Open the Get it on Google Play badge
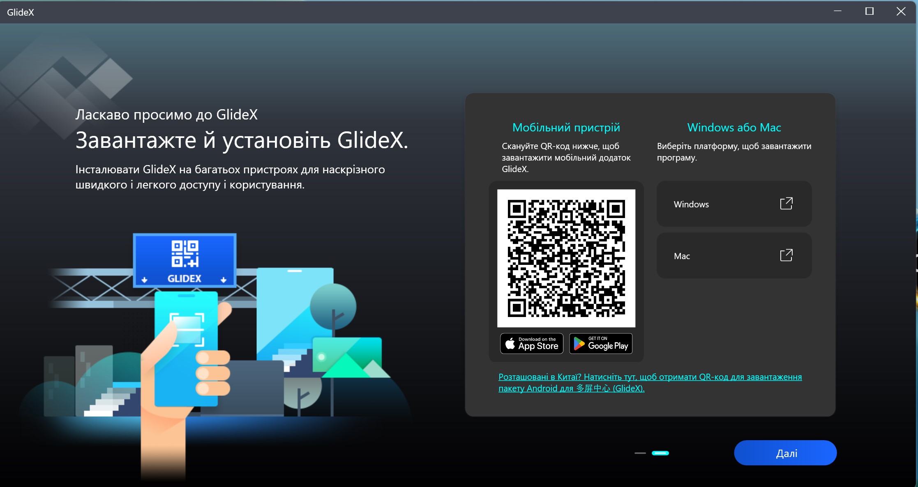The width and height of the screenshot is (918, 487). [601, 344]
